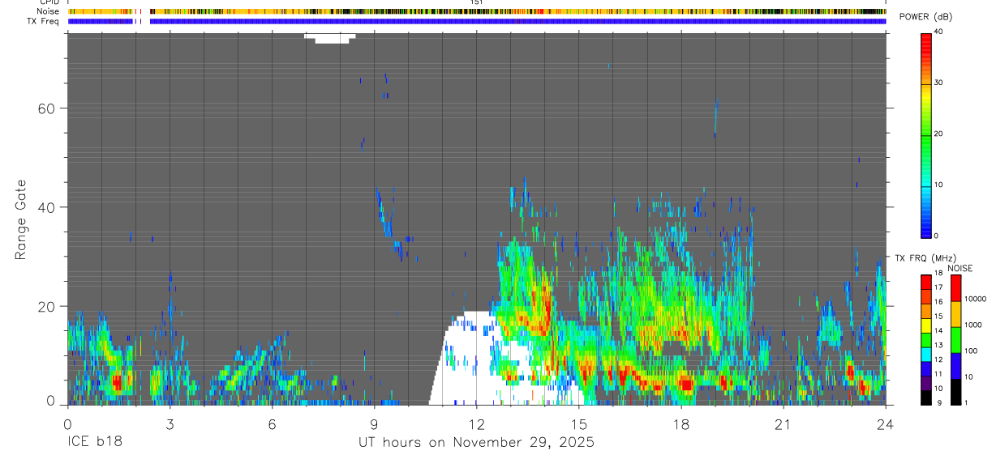Click the 'Range Gate' vertical axis title
996x459 pixels.
20,220
